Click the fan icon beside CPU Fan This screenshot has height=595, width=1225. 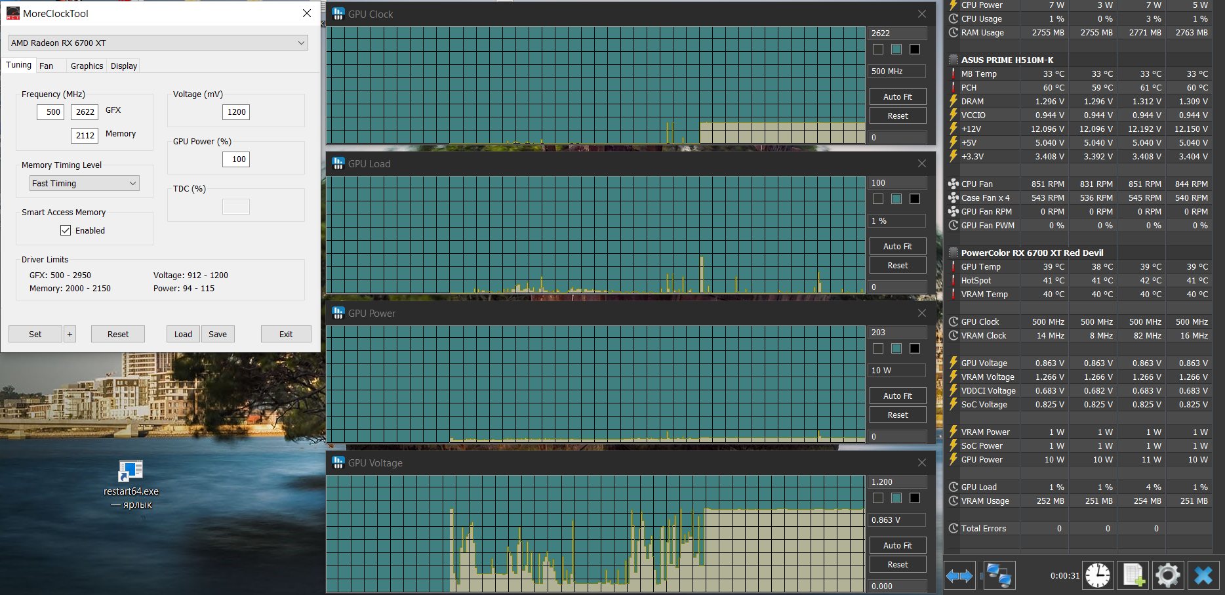[954, 184]
